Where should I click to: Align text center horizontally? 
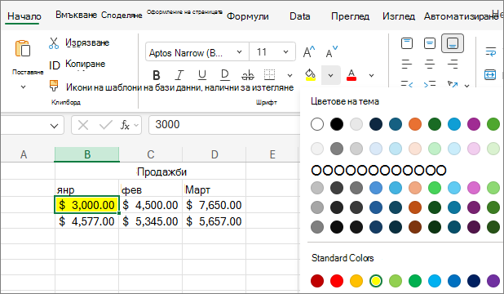tap(430, 64)
